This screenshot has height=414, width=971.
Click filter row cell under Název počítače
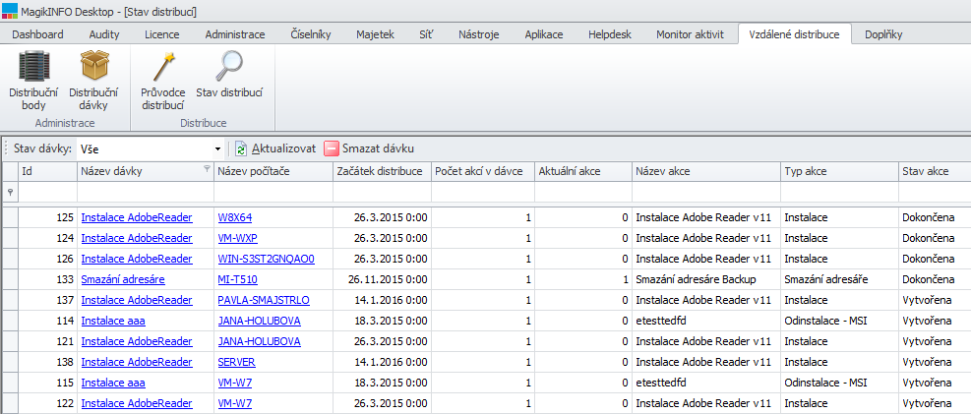pyautogui.click(x=273, y=192)
